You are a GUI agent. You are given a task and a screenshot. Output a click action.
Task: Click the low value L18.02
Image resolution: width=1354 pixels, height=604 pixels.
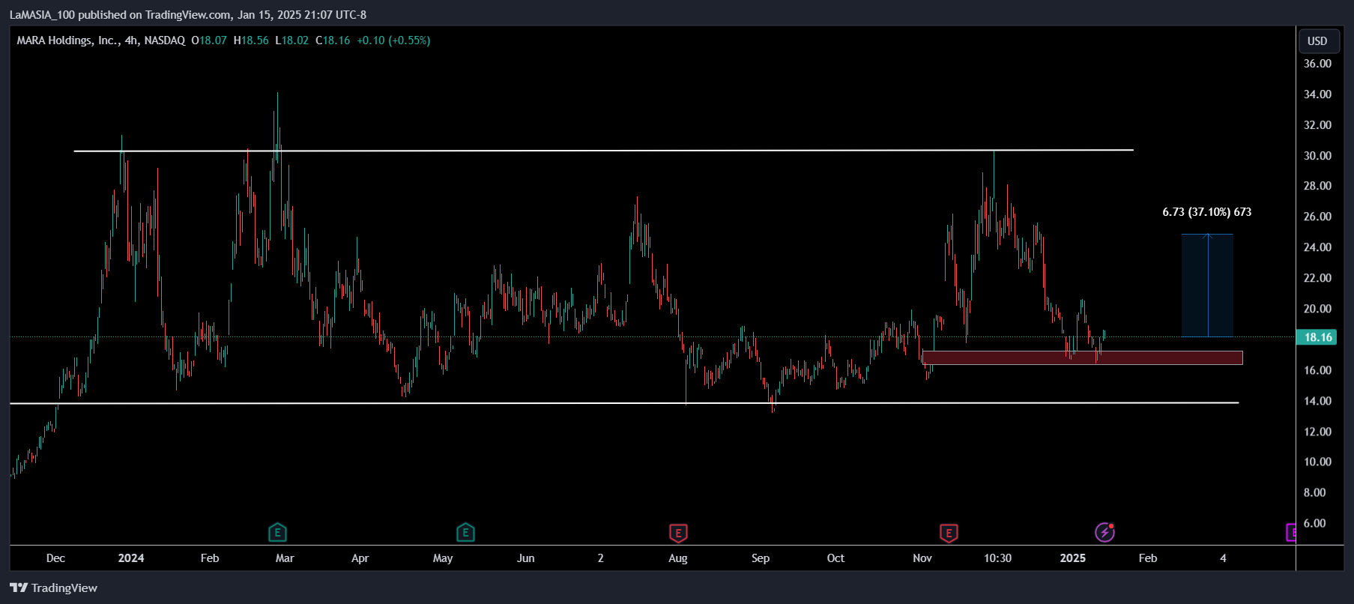pyautogui.click(x=292, y=40)
